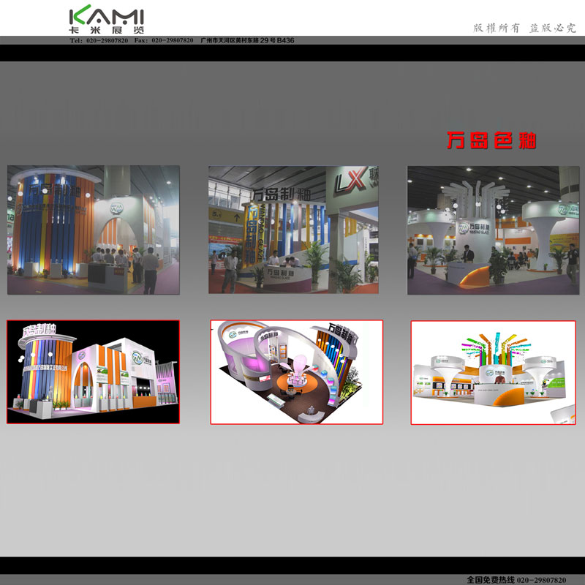The height and width of the screenshot is (585, 585).
Task: Click the round green logo on the striped booth photo
Action: click(x=116, y=208)
